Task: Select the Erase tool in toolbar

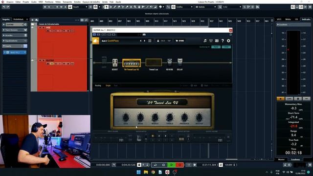Action: [x=119, y=7]
